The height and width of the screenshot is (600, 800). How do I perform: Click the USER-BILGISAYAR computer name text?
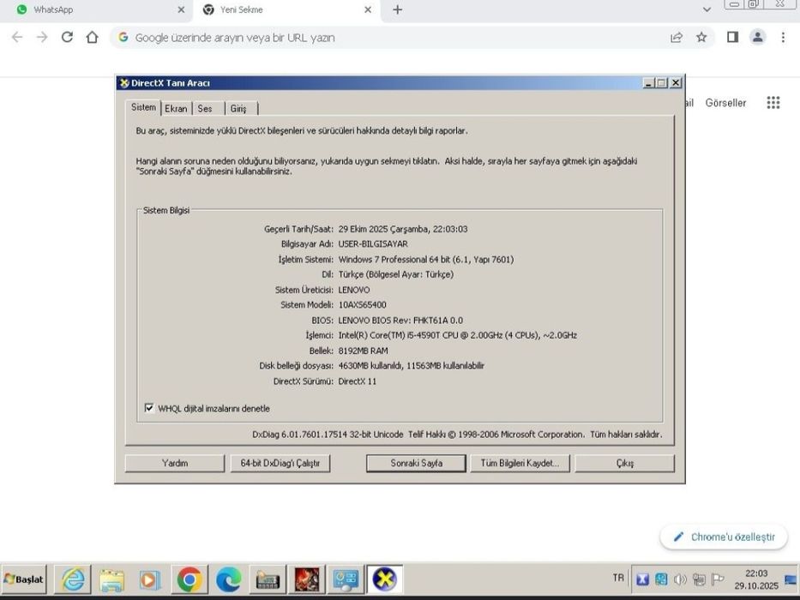point(373,244)
